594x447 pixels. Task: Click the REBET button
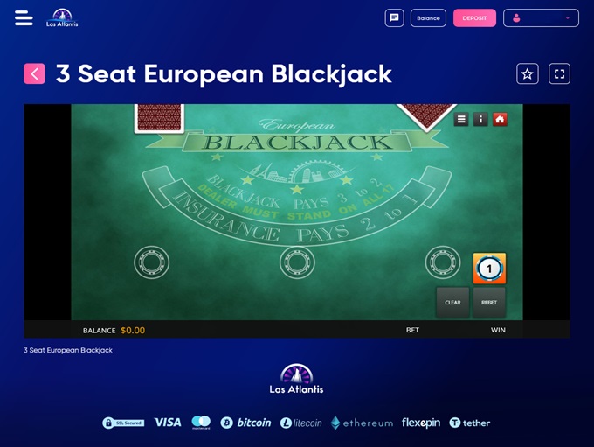click(489, 303)
